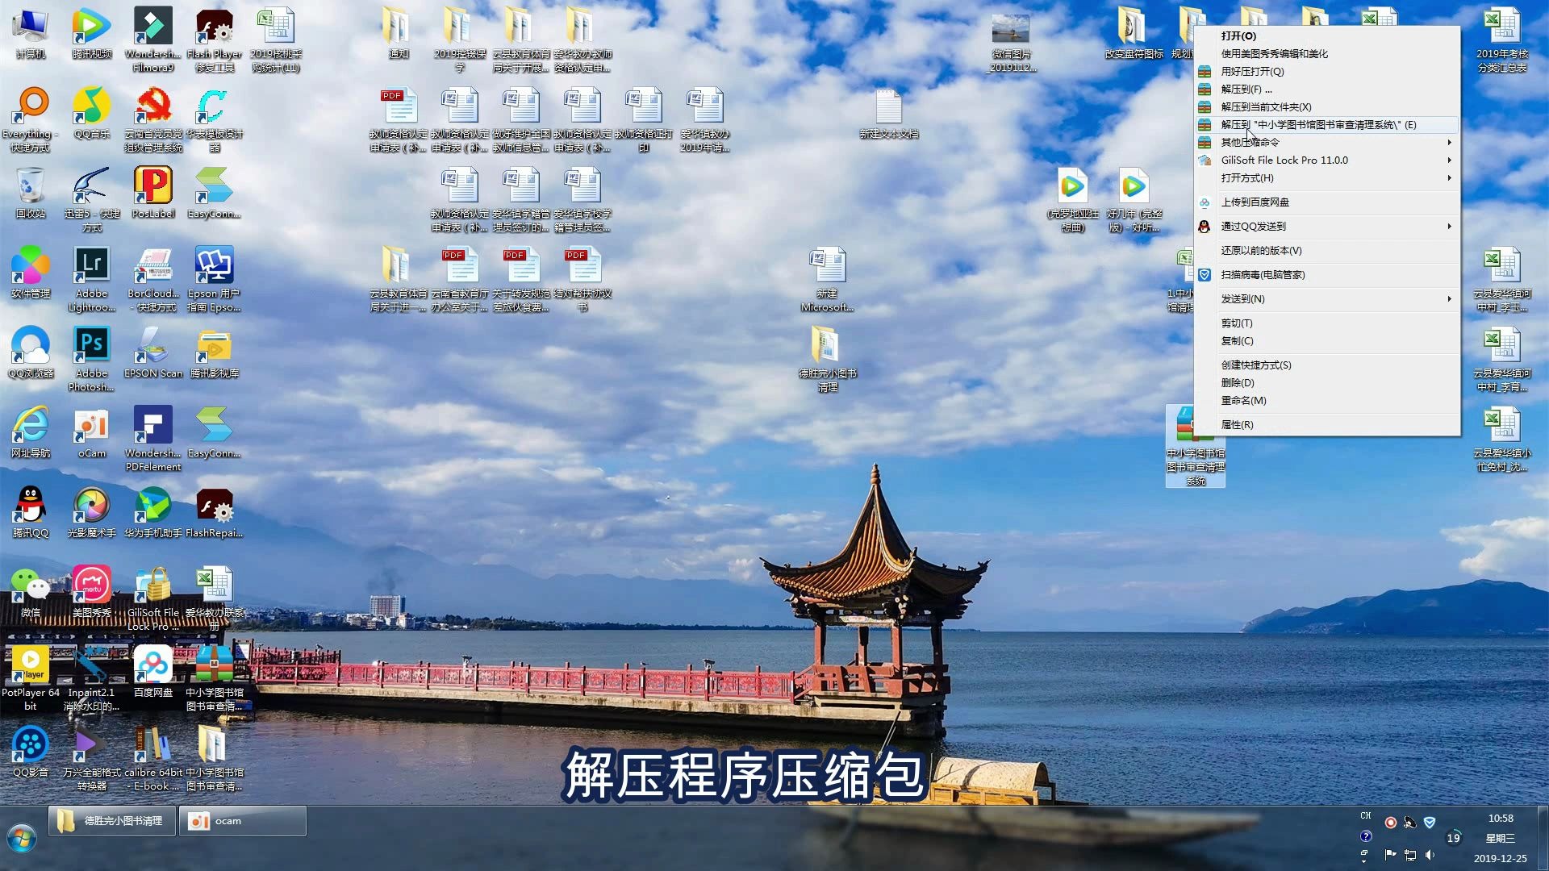Expand 打开方式(H) submenu

(1327, 178)
